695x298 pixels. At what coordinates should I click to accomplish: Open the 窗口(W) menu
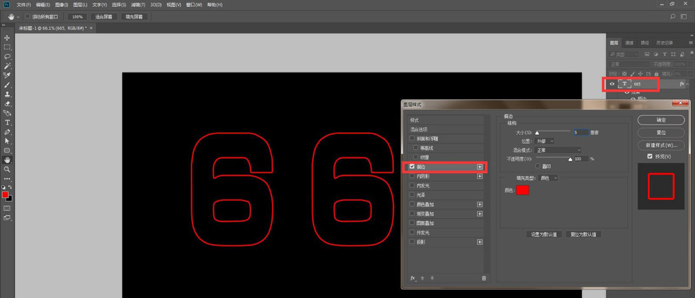pos(194,5)
